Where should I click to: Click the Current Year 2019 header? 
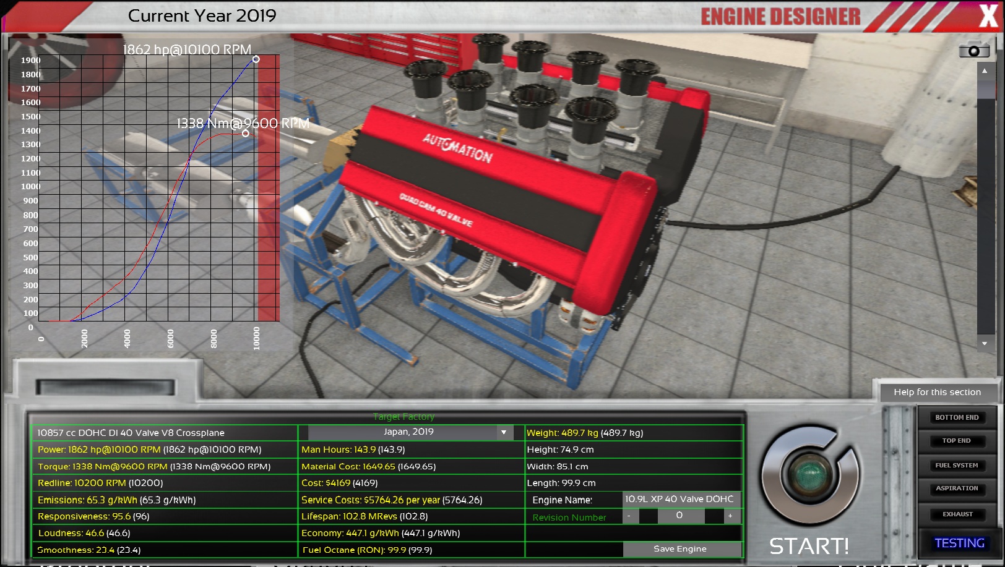point(202,15)
